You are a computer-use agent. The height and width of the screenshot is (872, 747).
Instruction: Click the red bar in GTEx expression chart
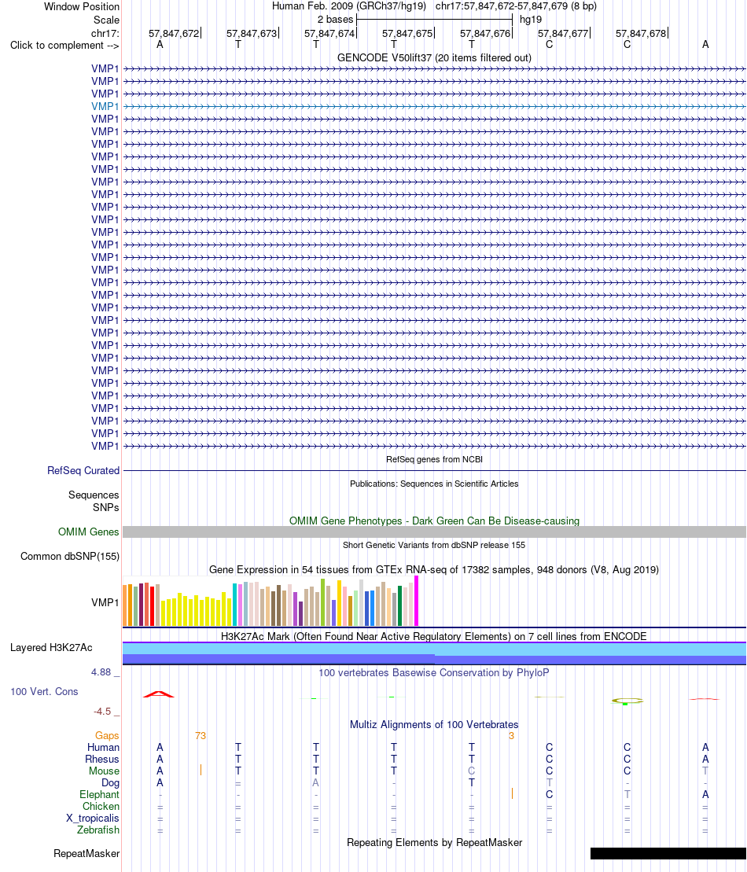pyautogui.click(x=152, y=606)
